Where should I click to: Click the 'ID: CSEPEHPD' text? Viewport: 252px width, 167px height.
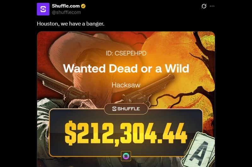point(126,53)
